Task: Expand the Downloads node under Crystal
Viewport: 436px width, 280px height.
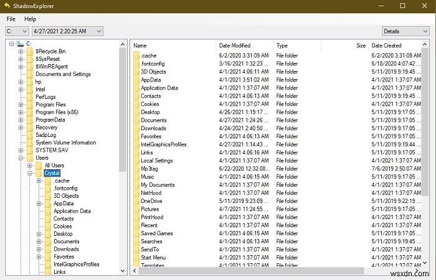Action: tap(39, 249)
